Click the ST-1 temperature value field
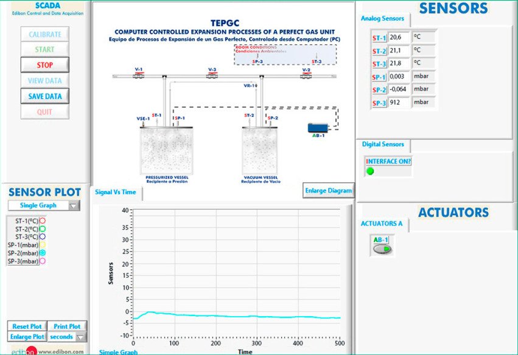The width and height of the screenshot is (518, 355). (399, 37)
